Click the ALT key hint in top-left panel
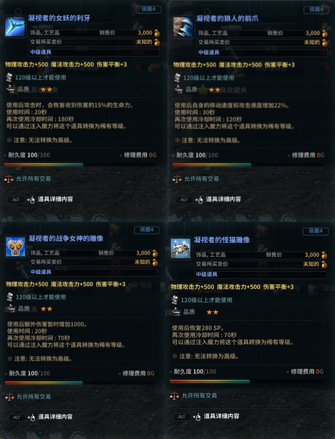Viewport: 335px width, 439px height. (16, 200)
